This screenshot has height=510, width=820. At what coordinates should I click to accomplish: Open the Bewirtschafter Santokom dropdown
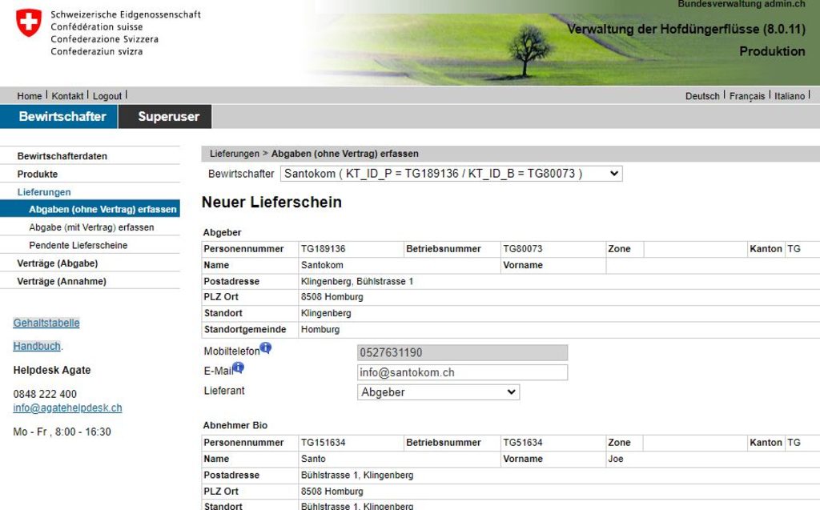450,174
